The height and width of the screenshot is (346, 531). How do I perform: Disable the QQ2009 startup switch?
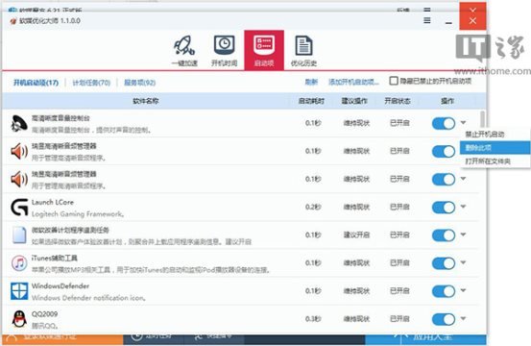(444, 319)
